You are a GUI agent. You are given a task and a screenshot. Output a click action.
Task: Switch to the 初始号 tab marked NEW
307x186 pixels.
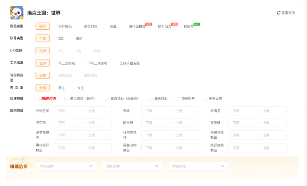coord(188,26)
